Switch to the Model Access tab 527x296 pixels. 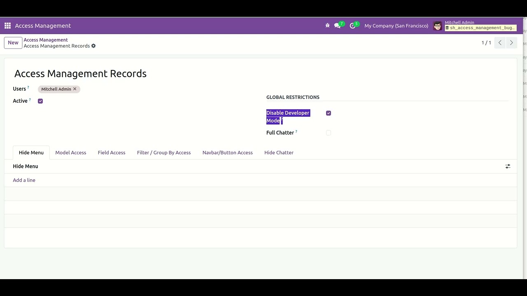71,153
